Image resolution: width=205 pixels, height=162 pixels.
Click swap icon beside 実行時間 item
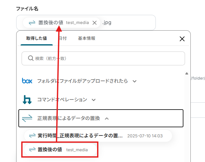coord(32,135)
